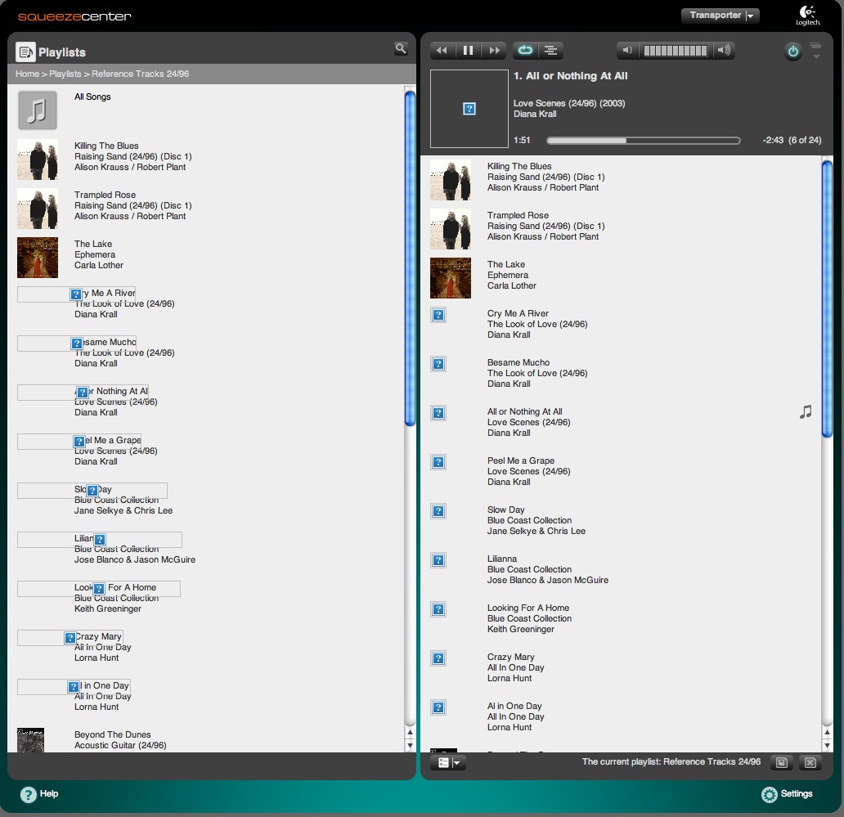Toggle the player power button
The height and width of the screenshot is (817, 844).
pyautogui.click(x=792, y=52)
